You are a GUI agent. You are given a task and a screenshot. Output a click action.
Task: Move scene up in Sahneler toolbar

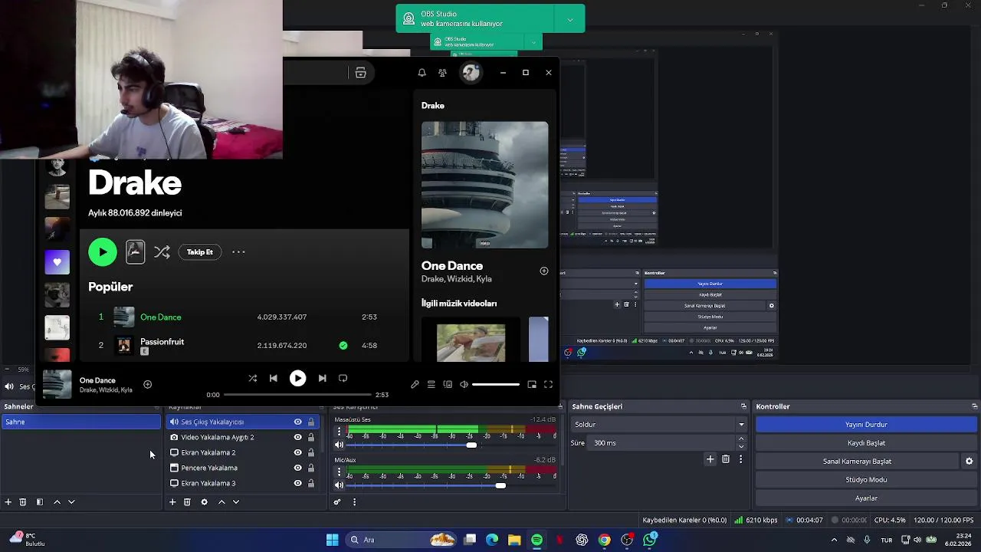pyautogui.click(x=57, y=502)
